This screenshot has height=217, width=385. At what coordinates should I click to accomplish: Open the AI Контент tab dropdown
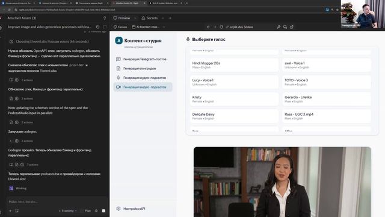pos(164,27)
